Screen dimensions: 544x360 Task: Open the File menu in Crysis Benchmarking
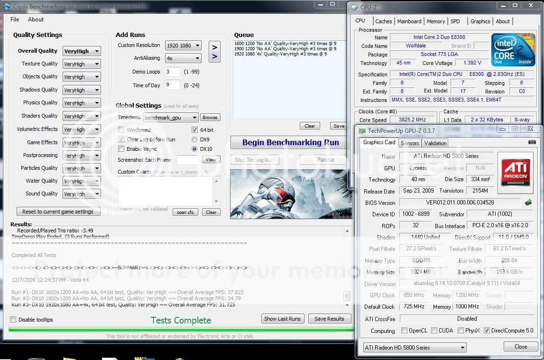14,19
